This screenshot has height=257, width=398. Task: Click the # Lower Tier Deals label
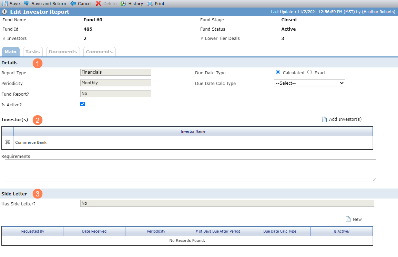[x=220, y=39]
